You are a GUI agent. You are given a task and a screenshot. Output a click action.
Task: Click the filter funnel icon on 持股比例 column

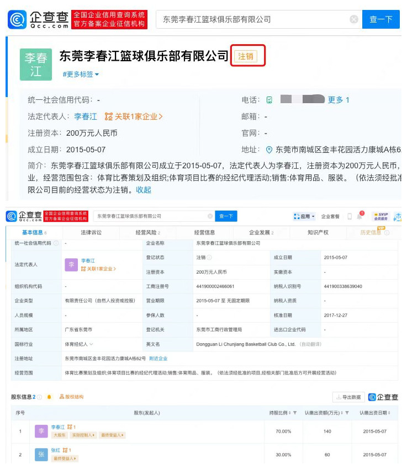[x=295, y=413]
